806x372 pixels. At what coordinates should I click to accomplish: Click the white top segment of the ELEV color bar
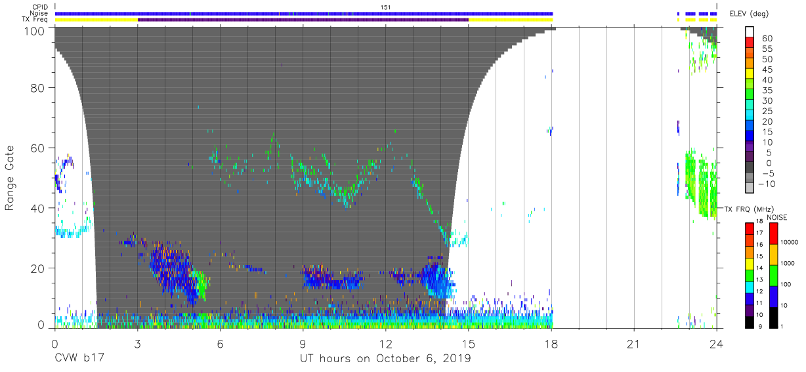tap(750, 32)
